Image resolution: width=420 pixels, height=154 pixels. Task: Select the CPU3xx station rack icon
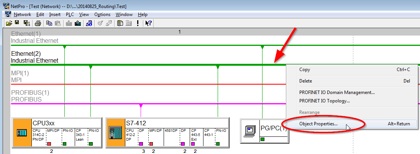[22, 133]
